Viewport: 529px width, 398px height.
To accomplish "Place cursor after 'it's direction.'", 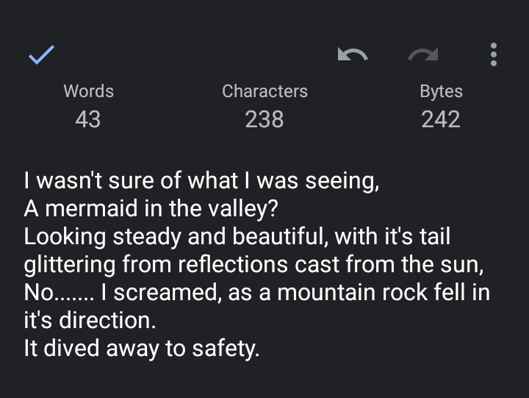I will 156,320.
